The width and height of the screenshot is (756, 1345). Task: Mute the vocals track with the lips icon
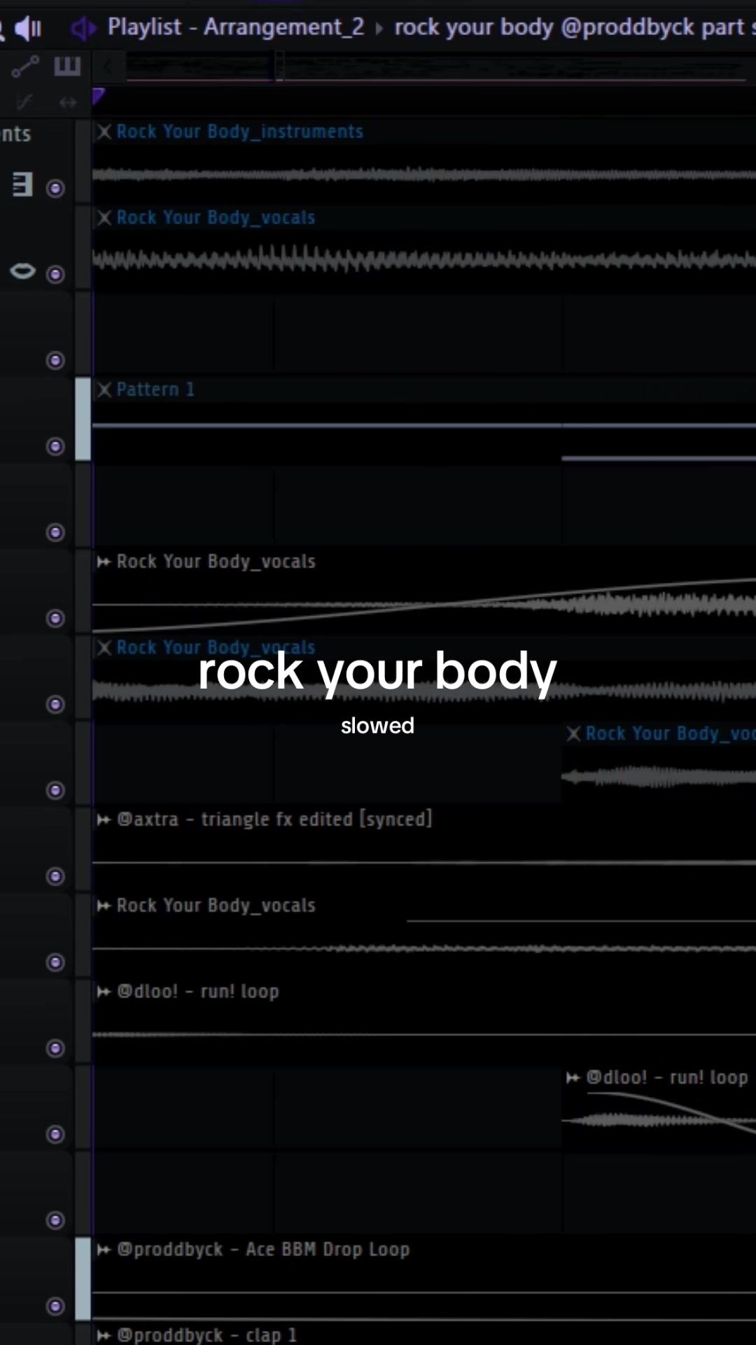[55, 274]
